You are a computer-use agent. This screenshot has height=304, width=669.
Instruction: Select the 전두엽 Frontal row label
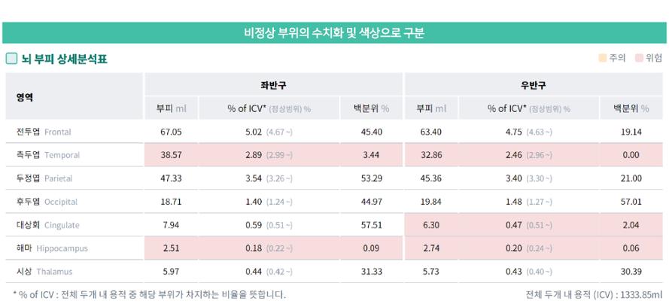pyautogui.click(x=44, y=132)
